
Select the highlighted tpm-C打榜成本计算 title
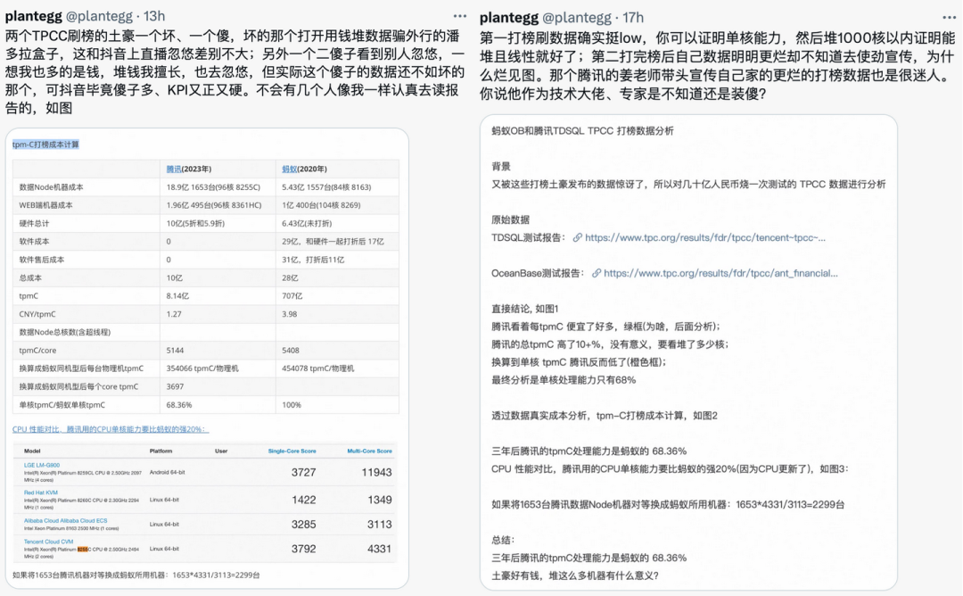tap(45, 145)
